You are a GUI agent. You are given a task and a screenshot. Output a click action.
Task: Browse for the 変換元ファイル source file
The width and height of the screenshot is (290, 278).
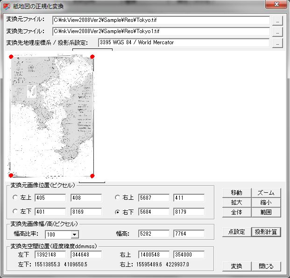point(277,21)
